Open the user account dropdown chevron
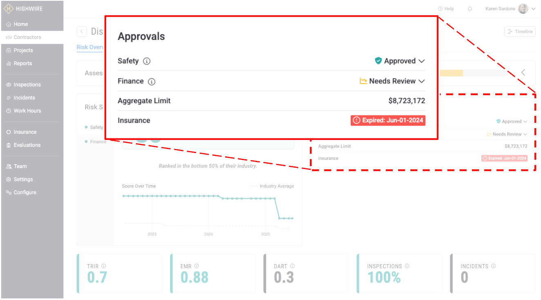Screen dimensions: 541x300 coord(533,9)
